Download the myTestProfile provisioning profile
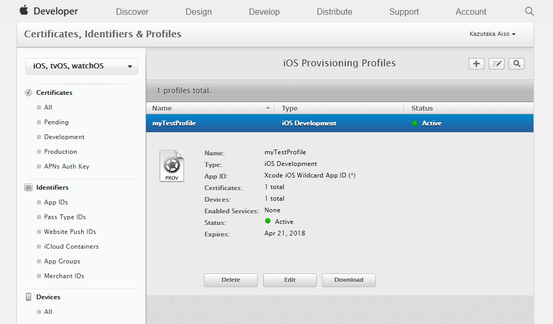Image resolution: width=553 pixels, height=324 pixels. 349,280
